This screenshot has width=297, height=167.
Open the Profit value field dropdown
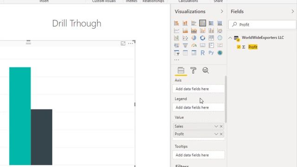[216, 134]
